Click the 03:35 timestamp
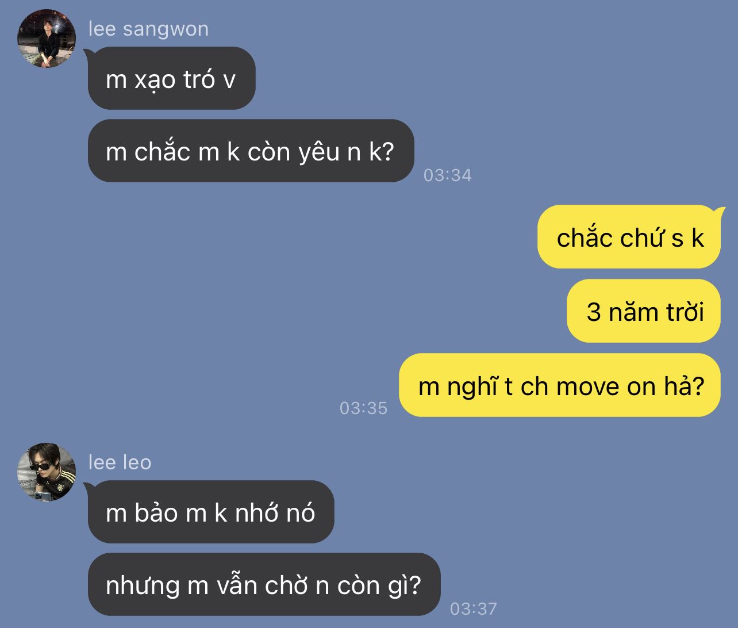The height and width of the screenshot is (628, 738). coord(364,408)
